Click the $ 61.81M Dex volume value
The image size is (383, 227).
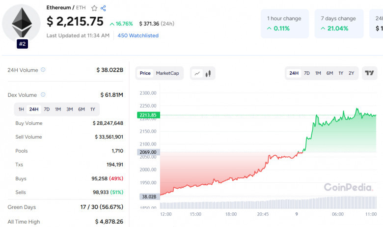(x=111, y=95)
